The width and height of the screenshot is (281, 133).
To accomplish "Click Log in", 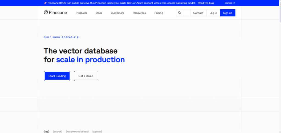I will click(213, 13).
